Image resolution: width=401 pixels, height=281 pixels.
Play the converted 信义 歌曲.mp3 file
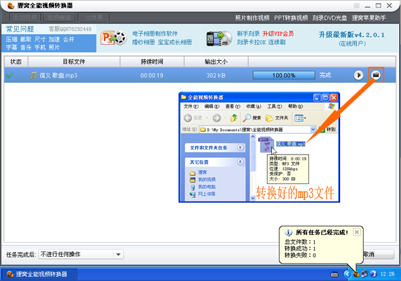(358, 75)
